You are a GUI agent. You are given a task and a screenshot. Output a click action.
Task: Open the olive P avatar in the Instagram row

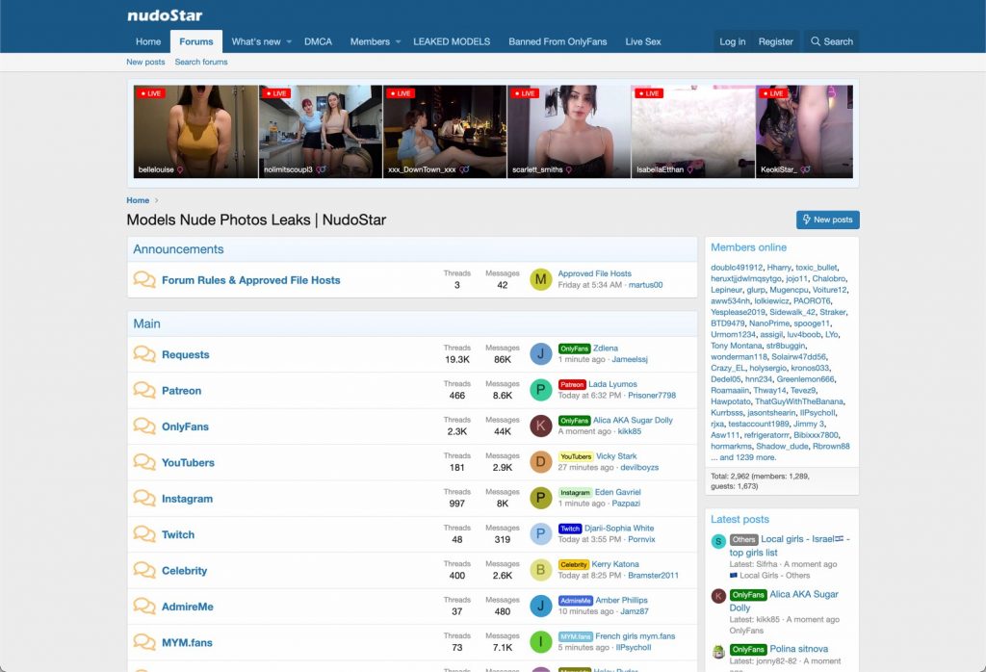coord(541,498)
